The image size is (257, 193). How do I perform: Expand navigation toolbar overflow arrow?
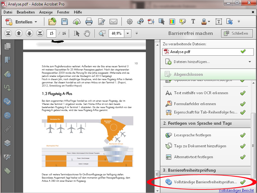point(137,33)
